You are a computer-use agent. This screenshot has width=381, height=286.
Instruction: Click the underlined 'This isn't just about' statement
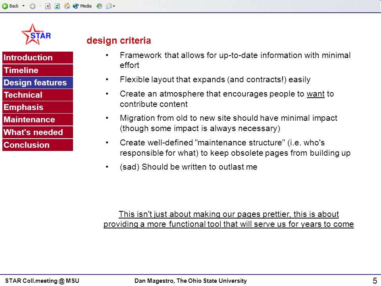coord(229,219)
